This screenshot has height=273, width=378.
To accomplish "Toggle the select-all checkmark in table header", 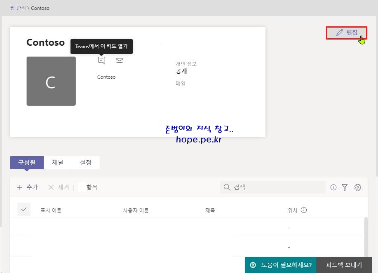I will [x=24, y=210].
